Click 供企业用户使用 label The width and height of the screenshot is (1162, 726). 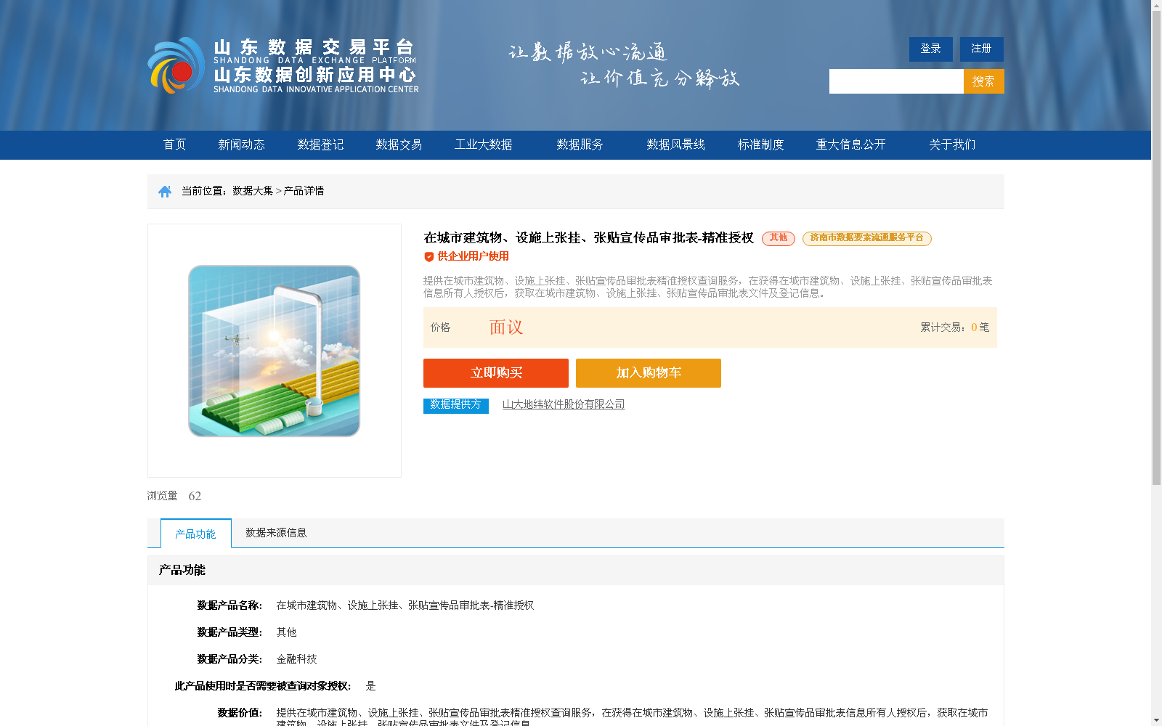pyautogui.click(x=474, y=256)
